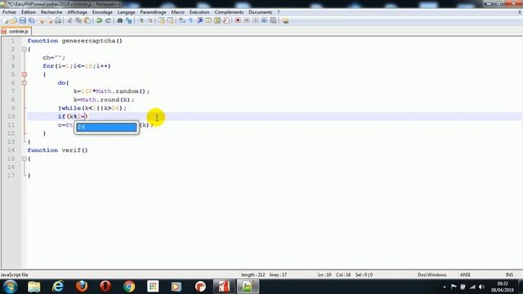Screen dimensions: 523x294
Task: Click the Zoom out toolbar icon
Action: 150,20
